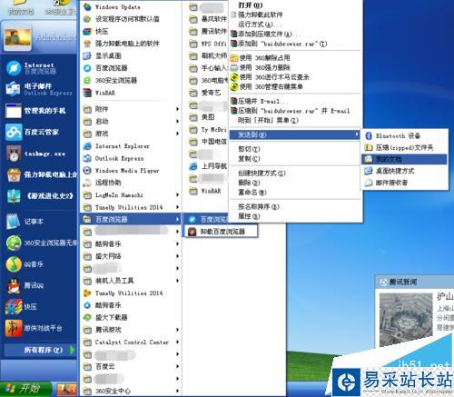
Task: Open 百度云管家 icon
Action: coord(14,132)
